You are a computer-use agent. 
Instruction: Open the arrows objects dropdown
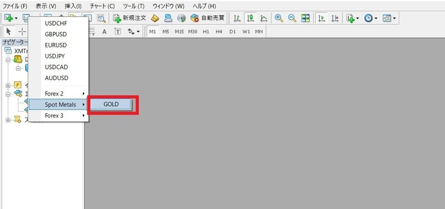138,32
